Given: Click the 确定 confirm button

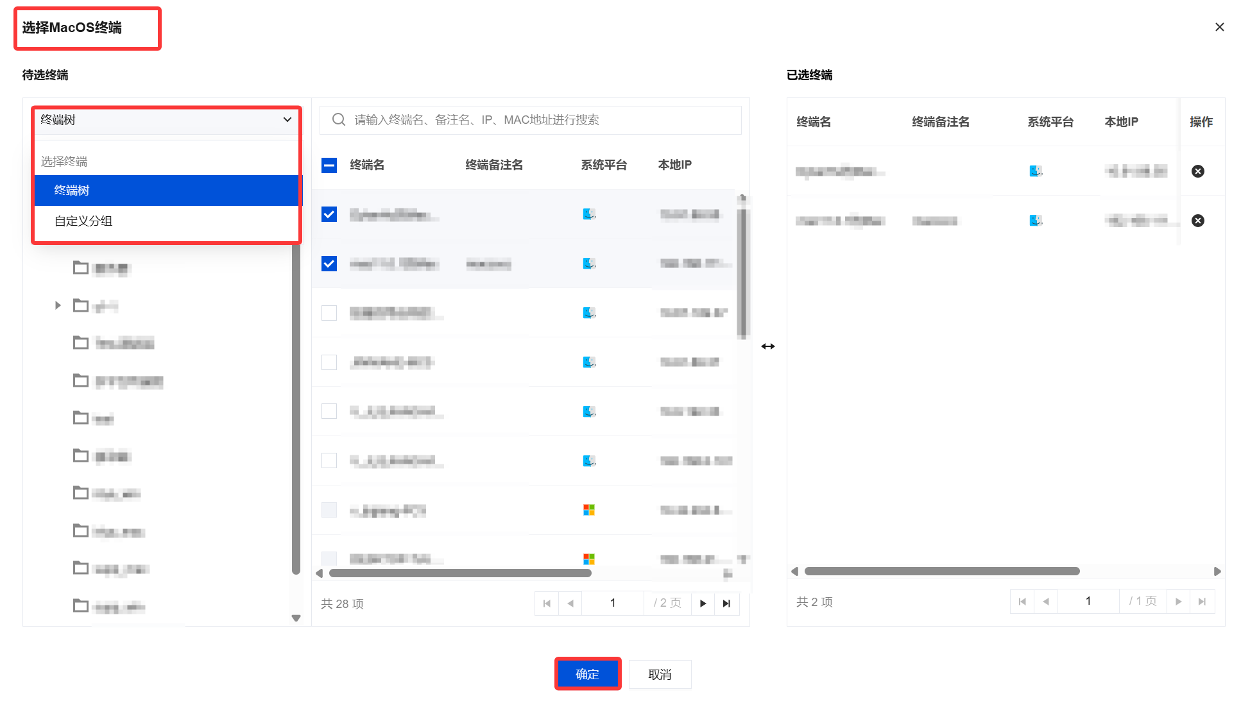Looking at the screenshot, I should point(587,674).
